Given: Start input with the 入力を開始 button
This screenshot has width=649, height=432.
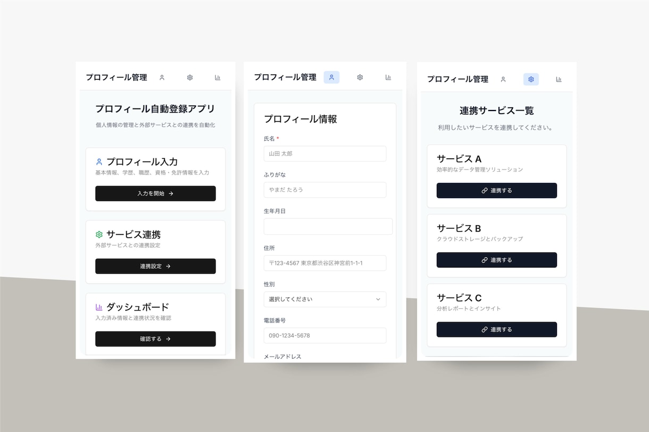Looking at the screenshot, I should pyautogui.click(x=155, y=193).
